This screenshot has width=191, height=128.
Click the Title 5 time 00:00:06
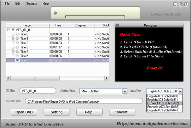click(56, 56)
